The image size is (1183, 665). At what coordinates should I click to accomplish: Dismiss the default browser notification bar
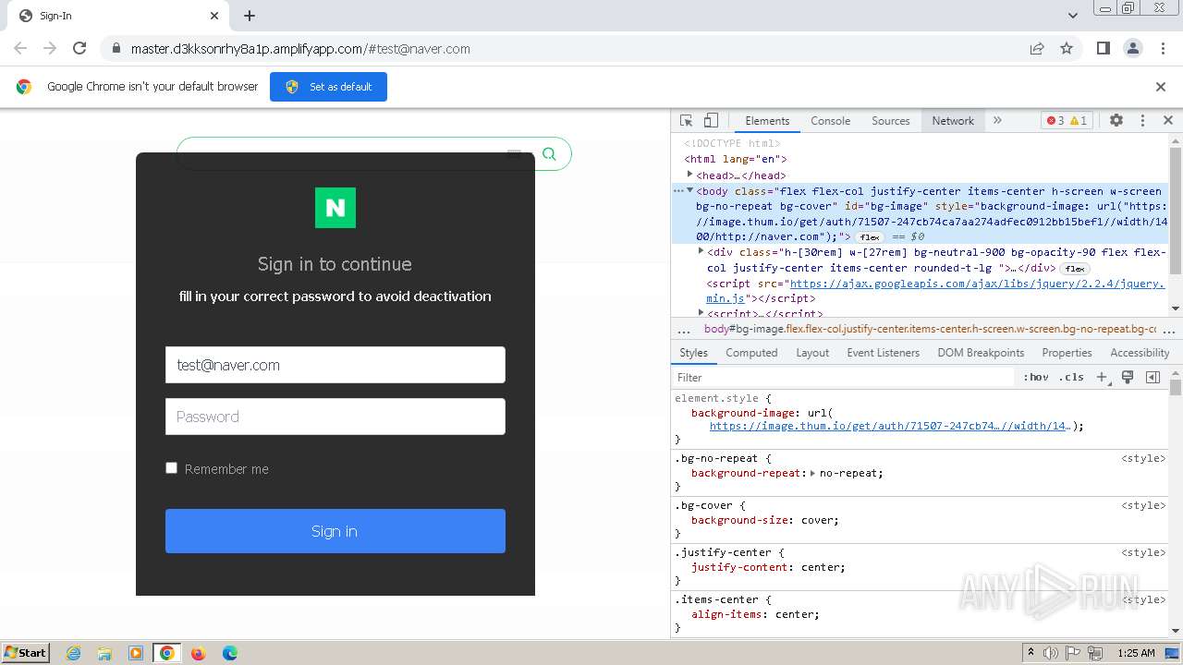pyautogui.click(x=1161, y=87)
